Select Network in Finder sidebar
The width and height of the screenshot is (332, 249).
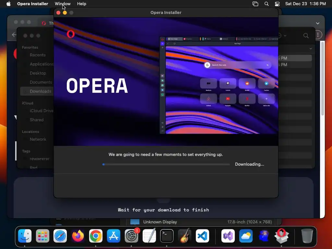click(x=38, y=139)
